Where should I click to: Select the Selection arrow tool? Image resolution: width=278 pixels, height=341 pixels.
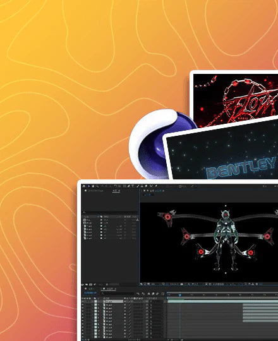pyautogui.click(x=88, y=186)
